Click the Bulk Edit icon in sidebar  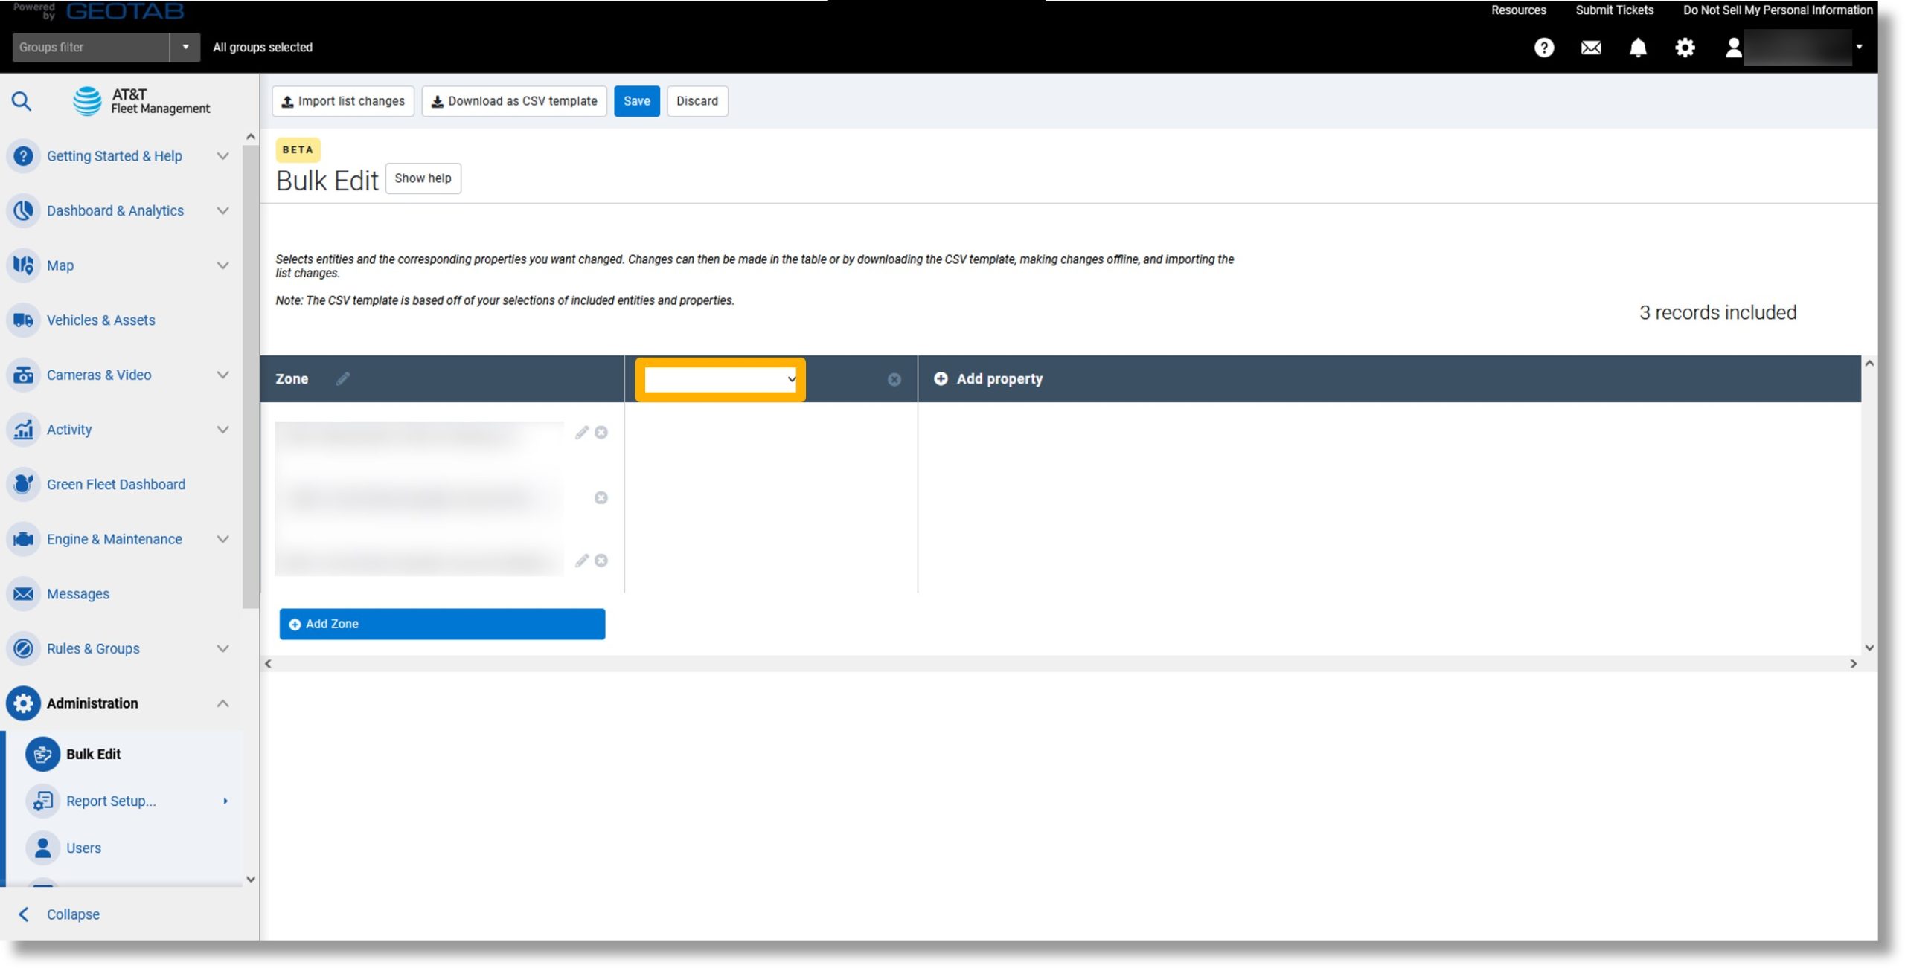42,754
